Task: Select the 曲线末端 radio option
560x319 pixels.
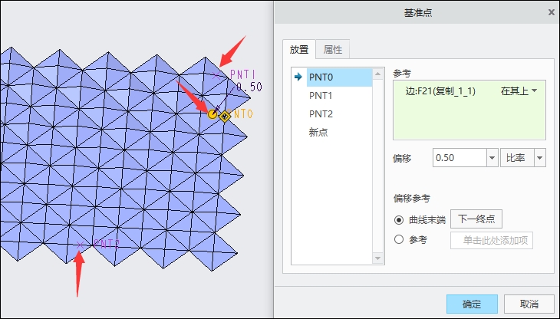Action: [x=399, y=220]
